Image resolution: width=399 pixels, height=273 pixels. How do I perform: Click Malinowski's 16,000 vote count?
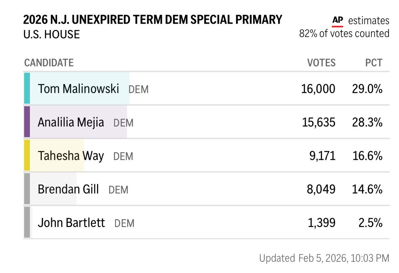pos(318,89)
